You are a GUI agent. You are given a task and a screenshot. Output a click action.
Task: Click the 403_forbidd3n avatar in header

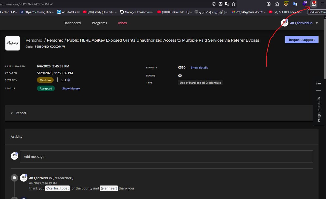[x=284, y=23]
